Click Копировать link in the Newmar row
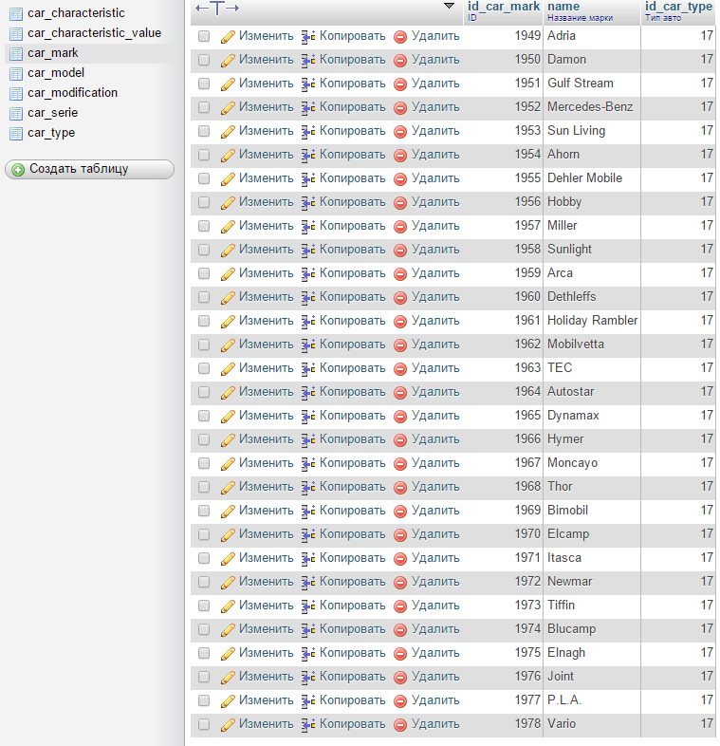Screen dimensions: 720x746 click(x=352, y=582)
